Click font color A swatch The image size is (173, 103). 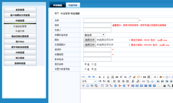point(155,77)
